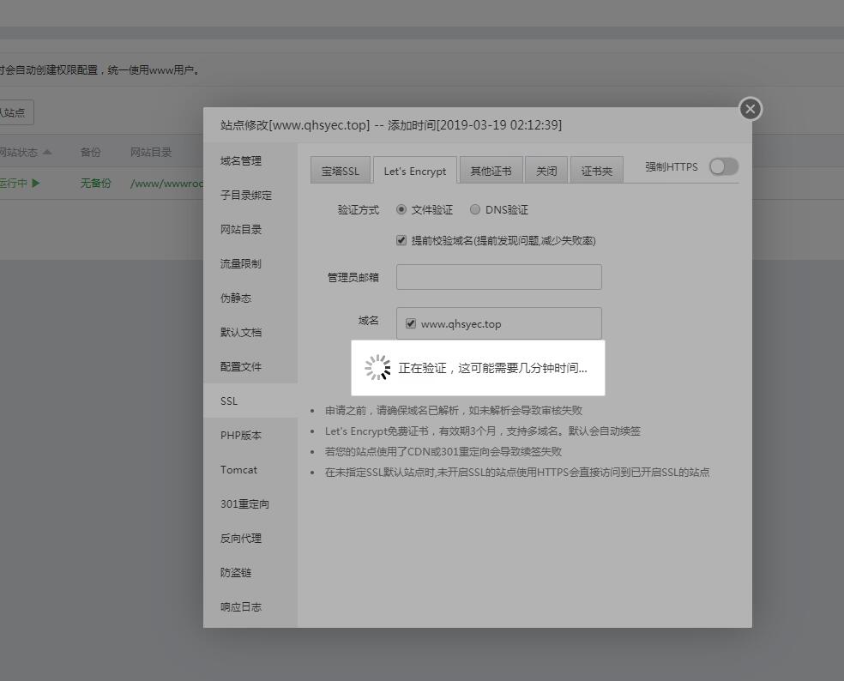Open the 其他证书 tab
Image resolution: width=844 pixels, height=681 pixels.
(491, 171)
